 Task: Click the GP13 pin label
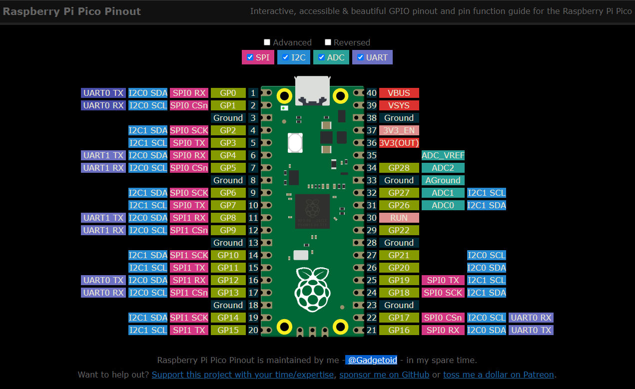(228, 293)
